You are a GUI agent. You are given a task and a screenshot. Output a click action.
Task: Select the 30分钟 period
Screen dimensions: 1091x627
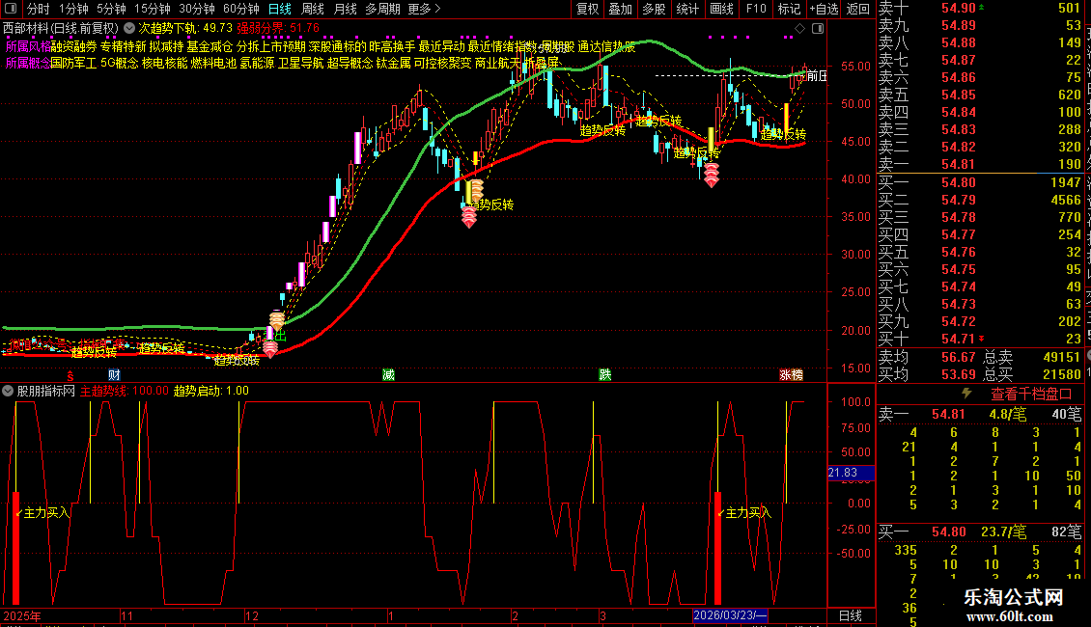point(197,9)
